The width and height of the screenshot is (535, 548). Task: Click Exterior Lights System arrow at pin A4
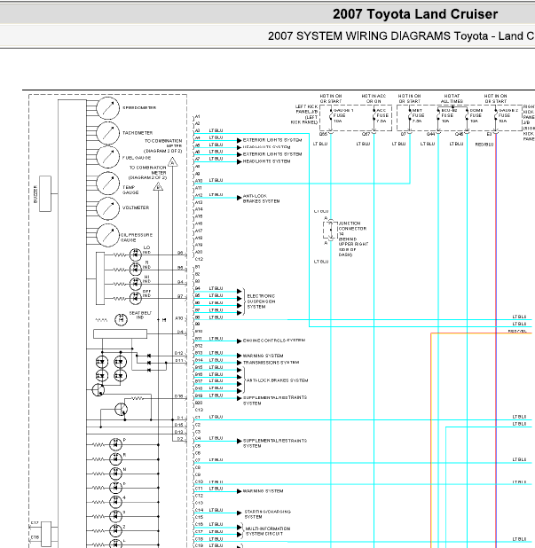click(x=240, y=140)
